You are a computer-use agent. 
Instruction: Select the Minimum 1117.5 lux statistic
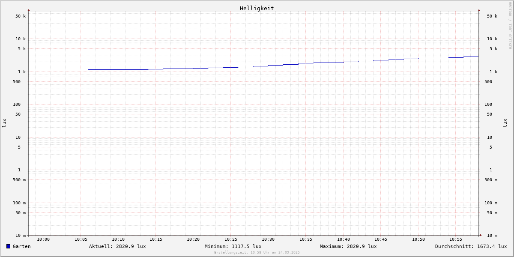[x=233, y=246]
